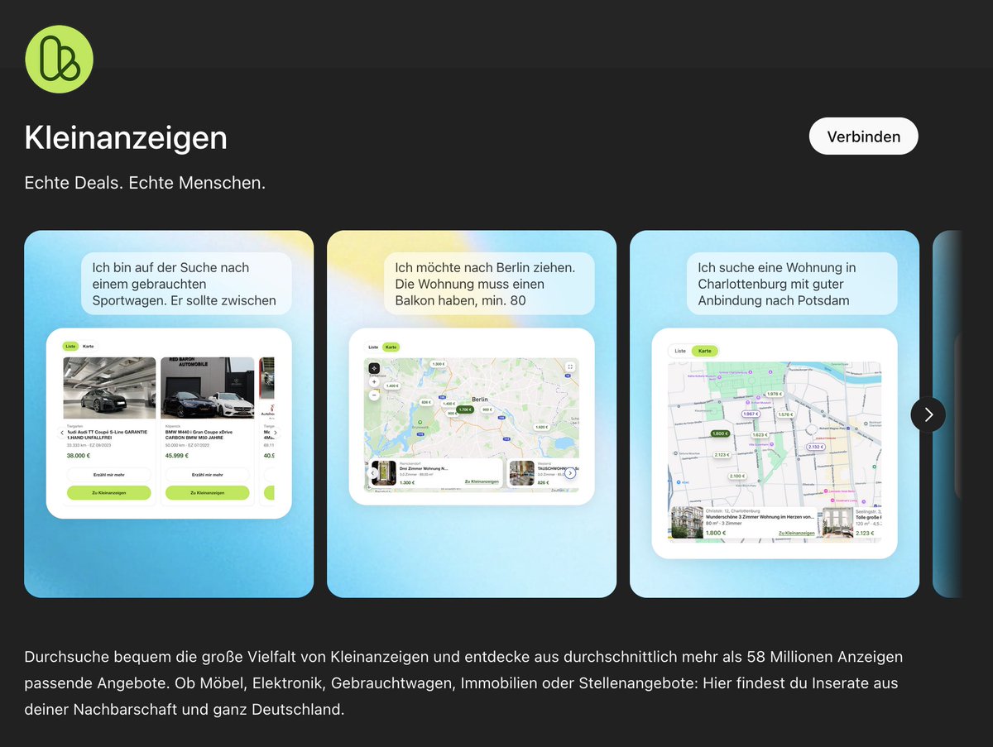
Task: Open fullscreen view of the Berlin map
Action: pos(569,366)
